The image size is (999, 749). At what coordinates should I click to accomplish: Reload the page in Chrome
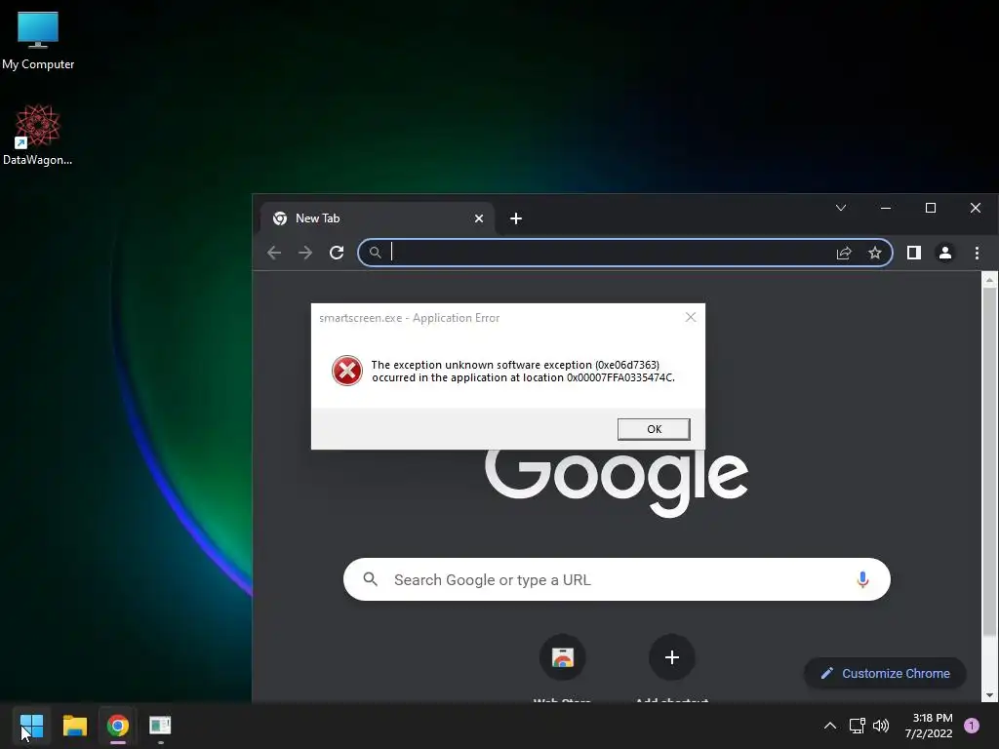click(337, 253)
